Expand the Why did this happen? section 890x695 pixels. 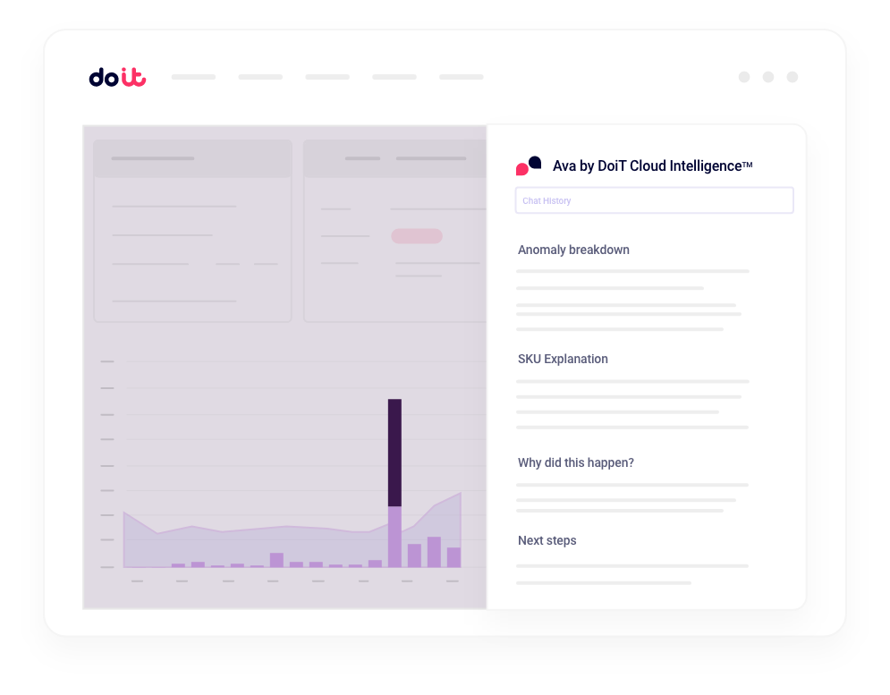(576, 462)
